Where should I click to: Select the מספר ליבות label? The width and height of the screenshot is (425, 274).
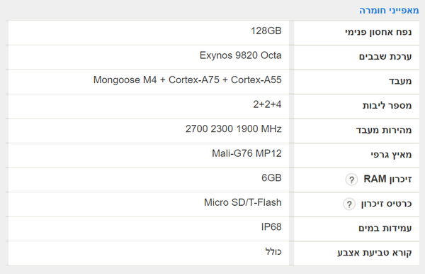point(387,105)
